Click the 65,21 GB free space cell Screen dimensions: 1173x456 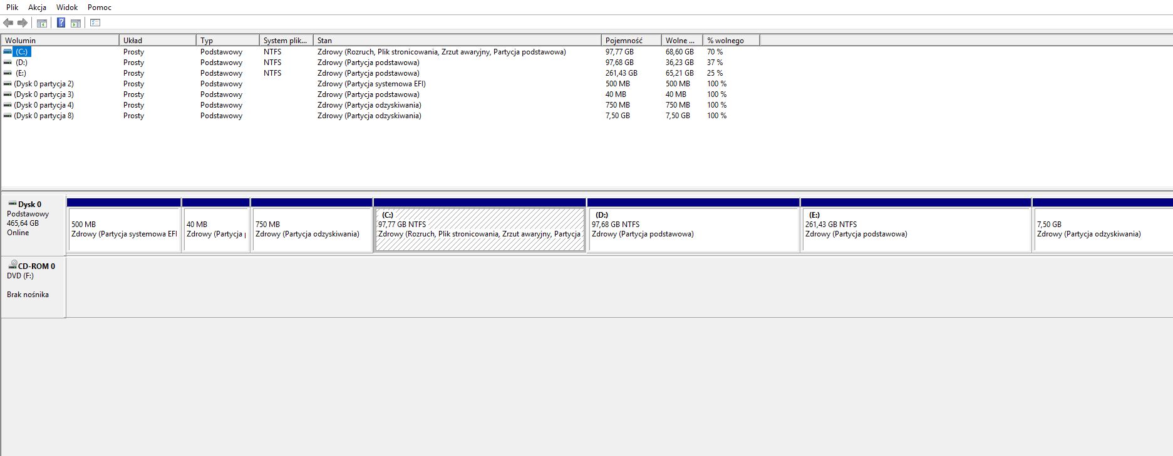(680, 73)
